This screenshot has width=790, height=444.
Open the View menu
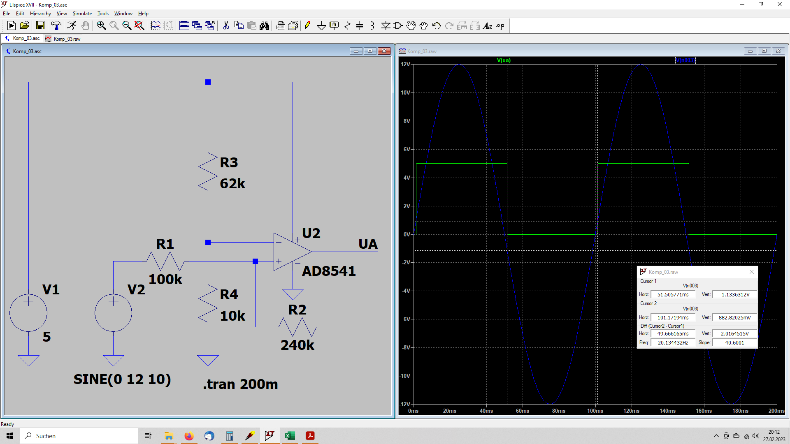tap(62, 14)
